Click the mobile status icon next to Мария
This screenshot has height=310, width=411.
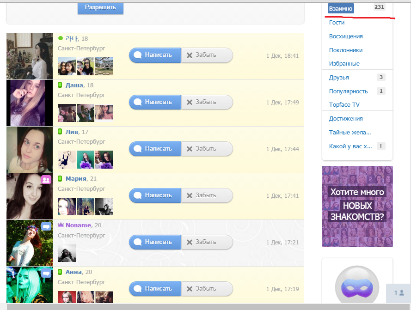60,178
